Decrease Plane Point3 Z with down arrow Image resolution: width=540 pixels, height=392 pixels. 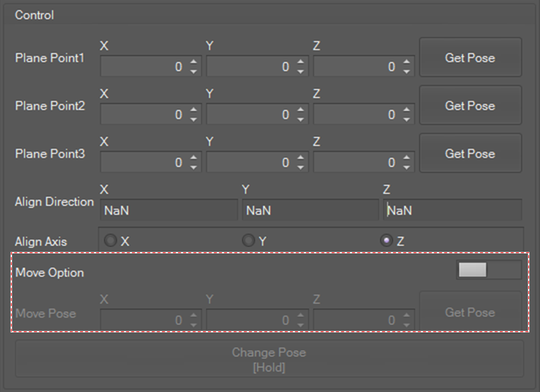(407, 167)
